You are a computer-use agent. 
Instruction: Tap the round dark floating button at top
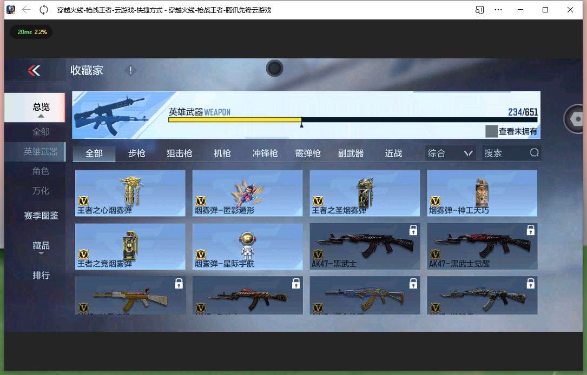[275, 68]
